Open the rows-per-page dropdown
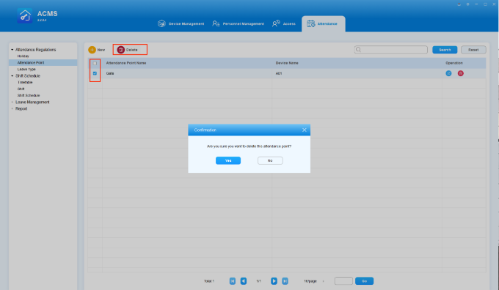 [x=313, y=281]
